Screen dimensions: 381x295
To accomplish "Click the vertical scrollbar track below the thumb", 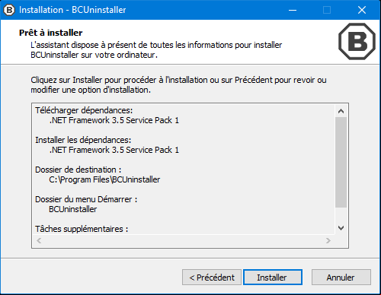I will (341, 214).
